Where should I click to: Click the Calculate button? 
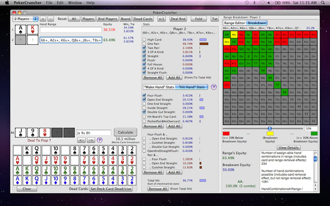point(125,132)
